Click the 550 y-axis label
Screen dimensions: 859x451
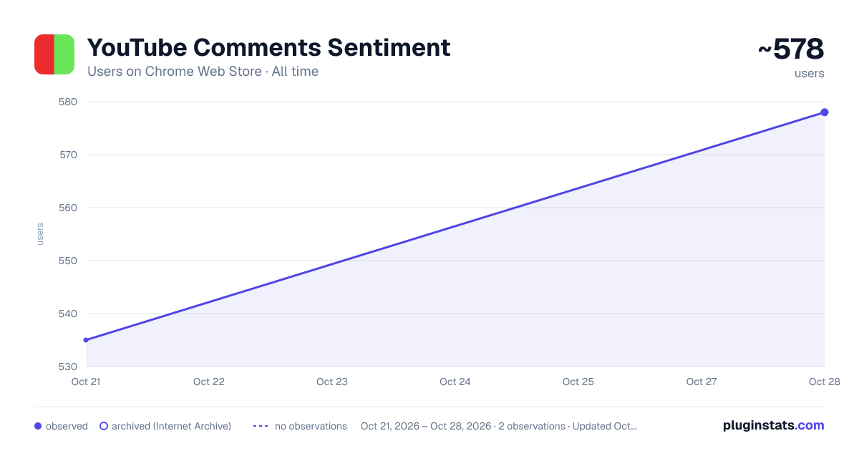tap(68, 261)
